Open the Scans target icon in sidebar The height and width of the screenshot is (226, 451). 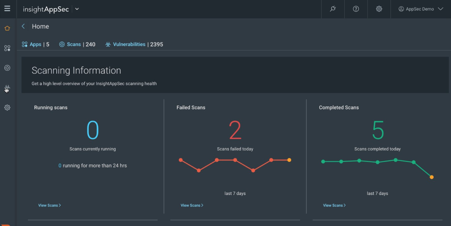[x=7, y=68]
